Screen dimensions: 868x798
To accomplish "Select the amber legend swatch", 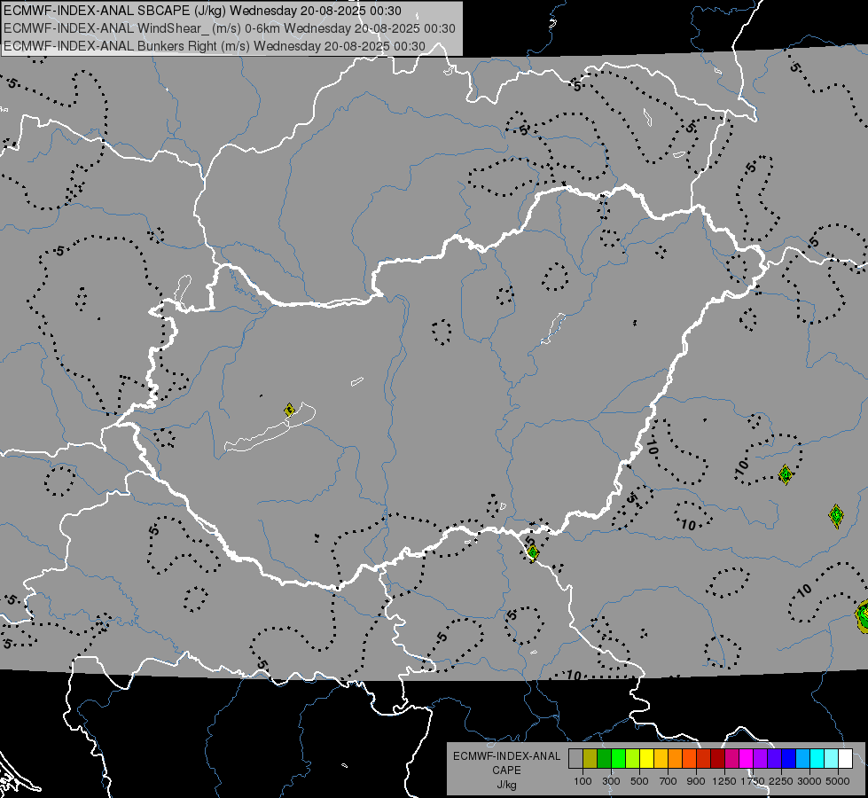I will (661, 758).
